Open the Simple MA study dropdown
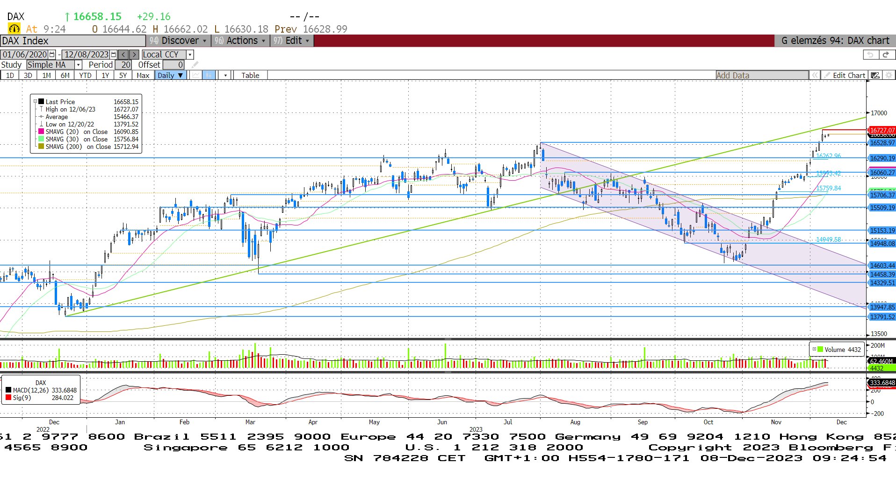Screen dimensions: 896x484 click(79, 65)
